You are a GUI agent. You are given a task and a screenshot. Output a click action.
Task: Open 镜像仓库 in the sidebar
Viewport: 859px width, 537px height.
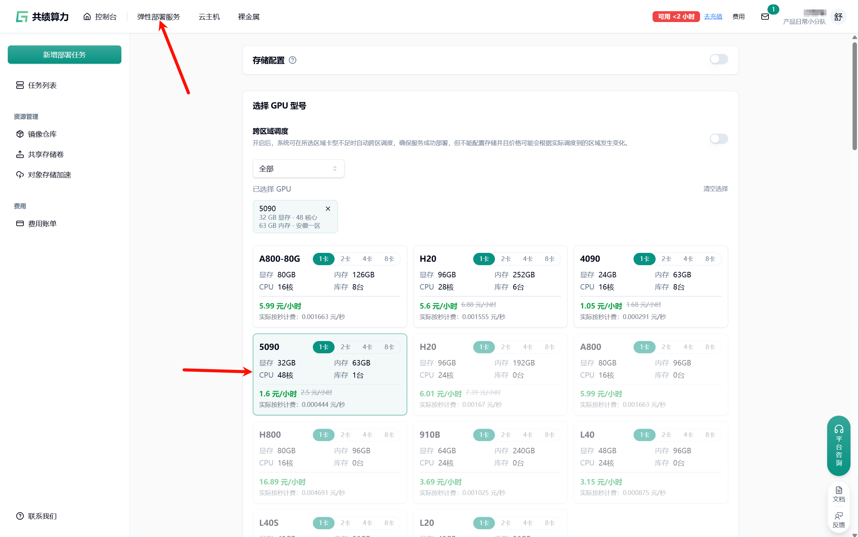click(42, 134)
